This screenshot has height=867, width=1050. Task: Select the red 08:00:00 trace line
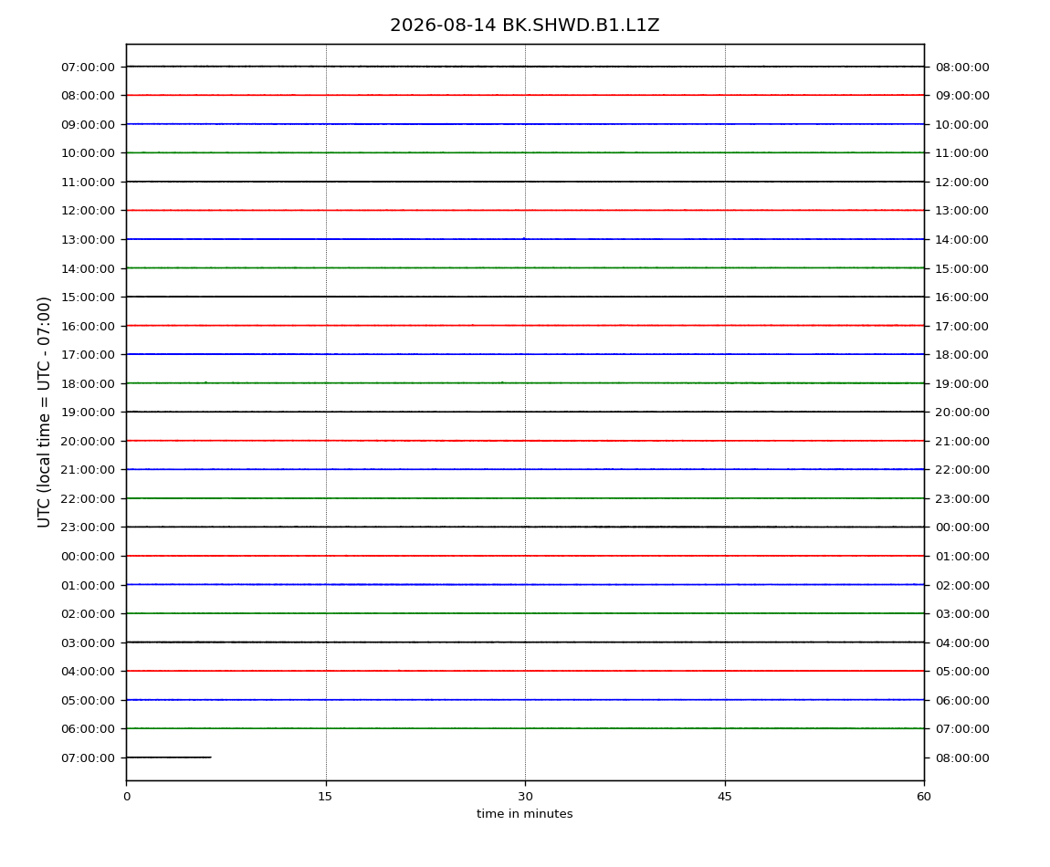(x=525, y=95)
